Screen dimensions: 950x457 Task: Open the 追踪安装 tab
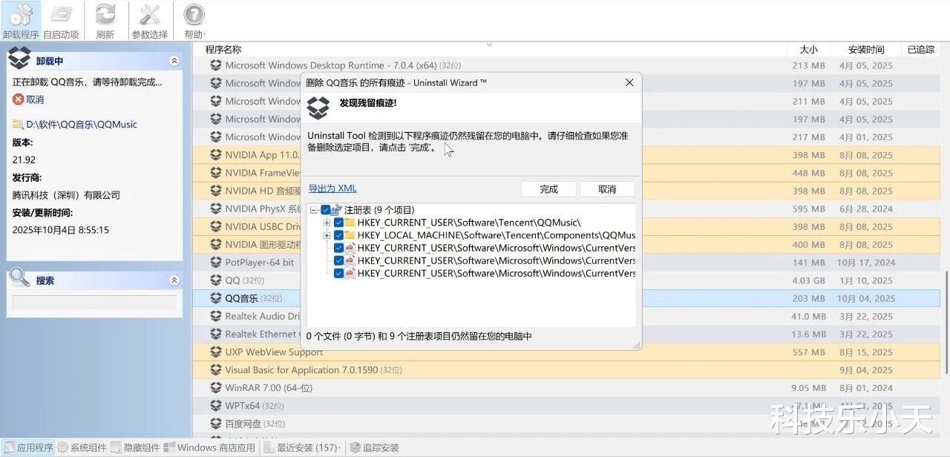[x=374, y=447]
